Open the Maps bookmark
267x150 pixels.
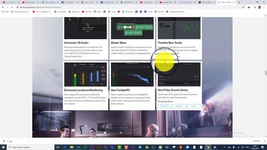pyautogui.click(x=97, y=12)
